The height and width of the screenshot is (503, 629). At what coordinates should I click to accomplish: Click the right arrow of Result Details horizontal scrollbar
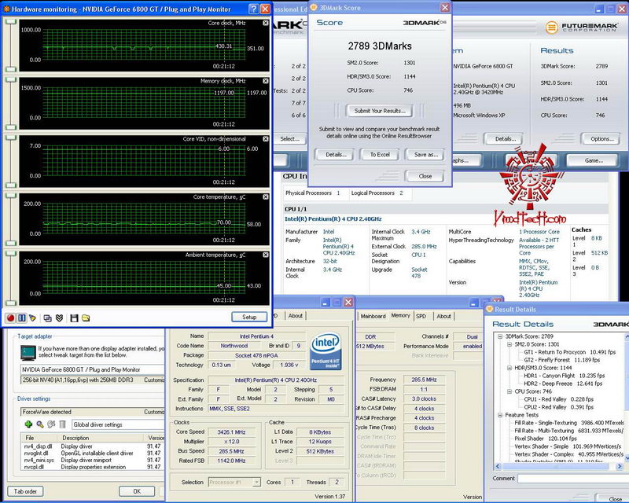(620, 466)
